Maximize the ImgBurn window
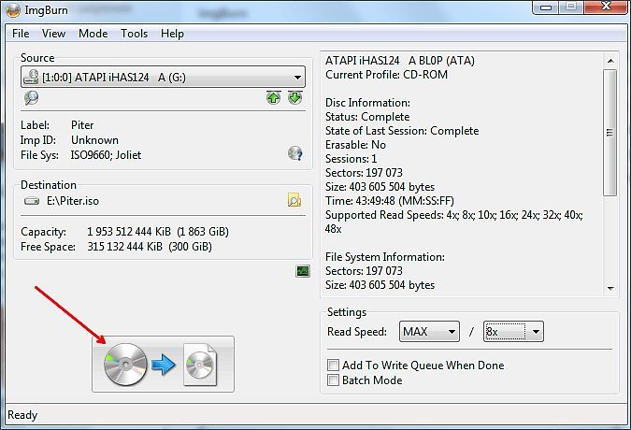Viewport: 631px width, 430px height. (x=570, y=7)
